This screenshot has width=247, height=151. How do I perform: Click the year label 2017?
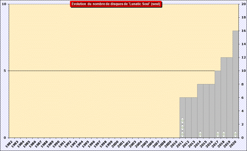point(215,144)
